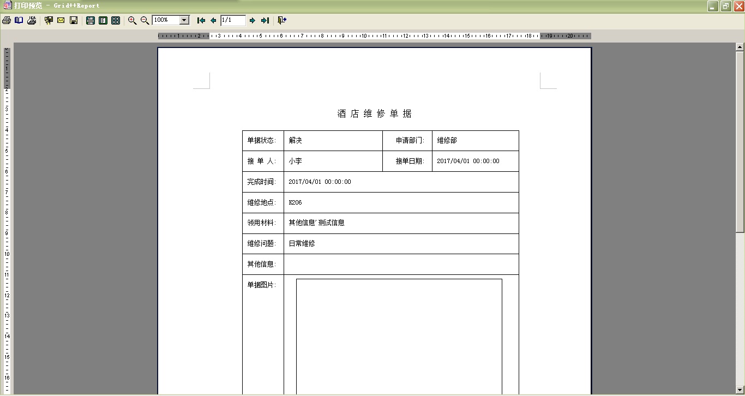Click the value 维修部
745x396 pixels.
[447, 141]
